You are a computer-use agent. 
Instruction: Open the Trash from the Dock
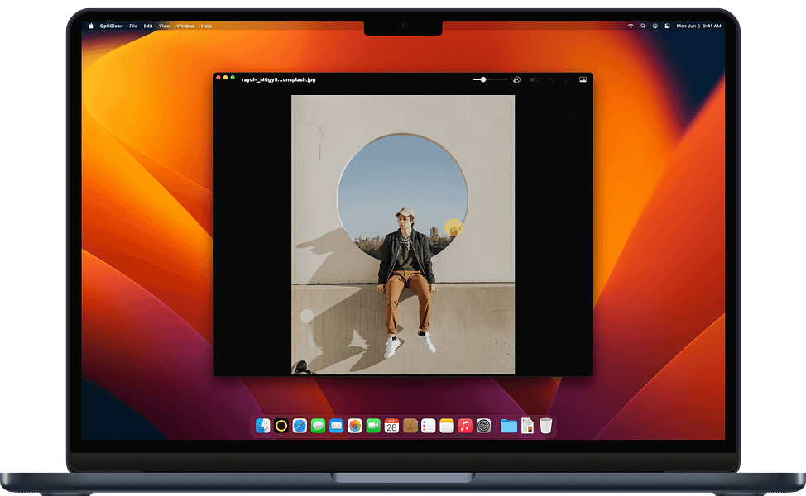(546, 426)
